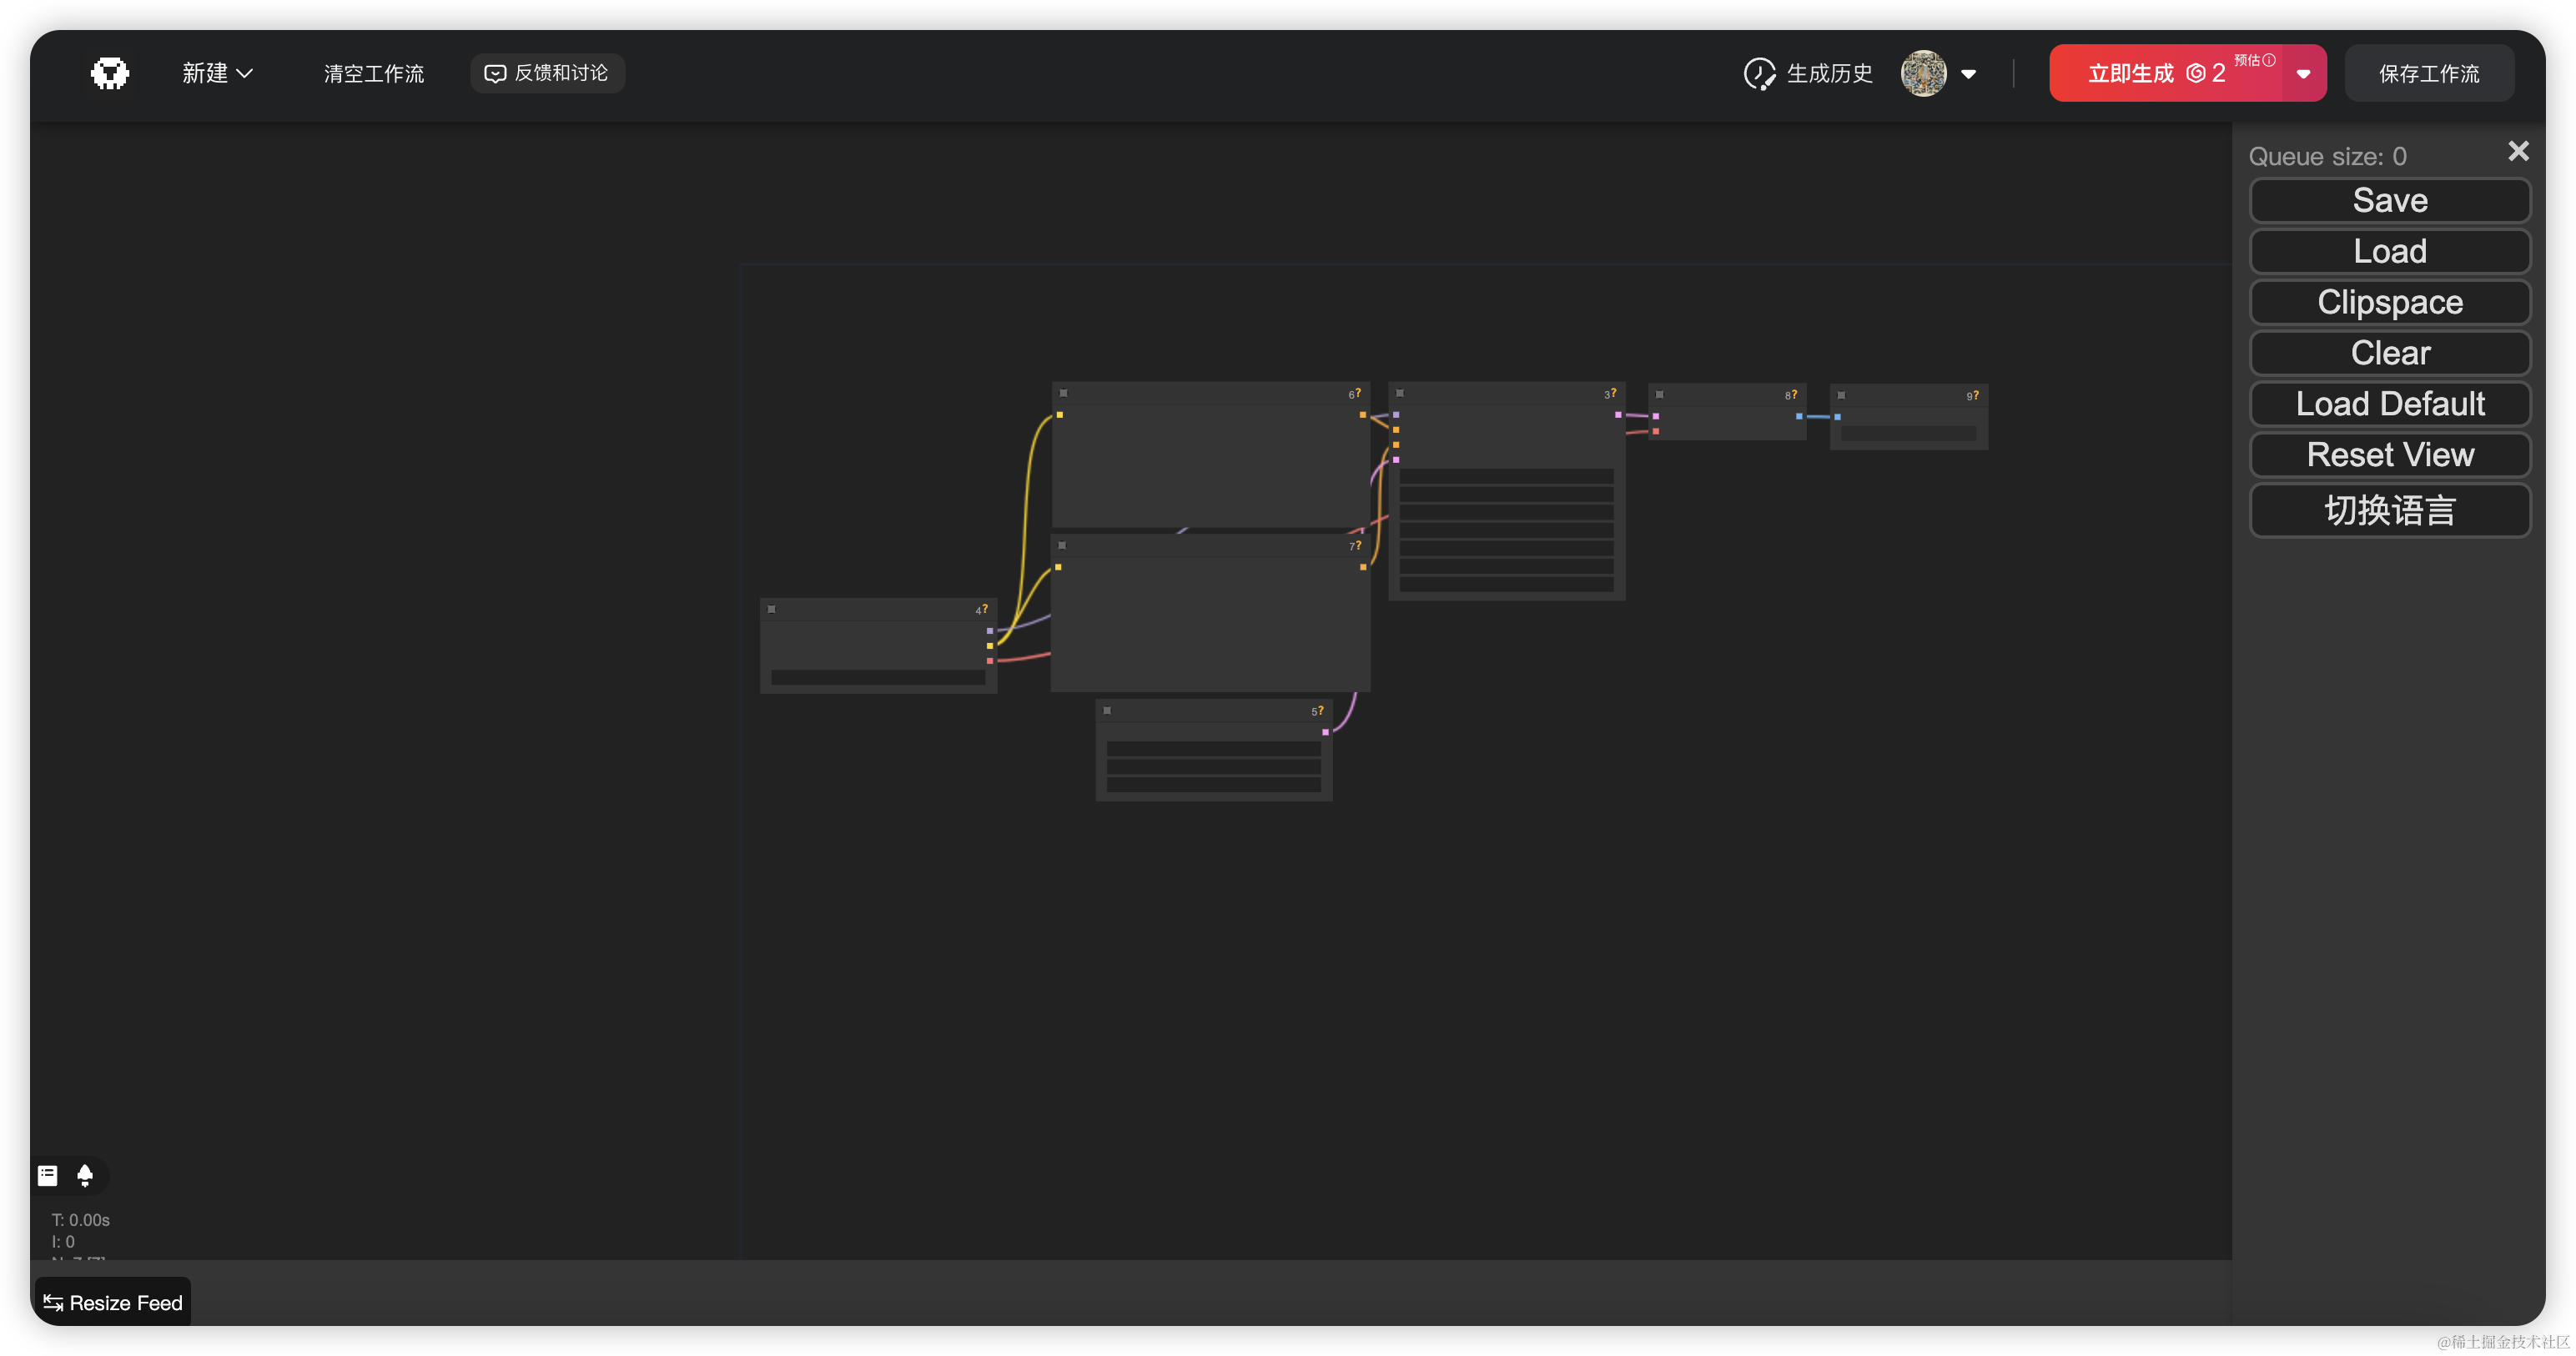Click the pink input port on node 8
Image resolution: width=2576 pixels, height=1356 pixels.
[x=1656, y=416]
